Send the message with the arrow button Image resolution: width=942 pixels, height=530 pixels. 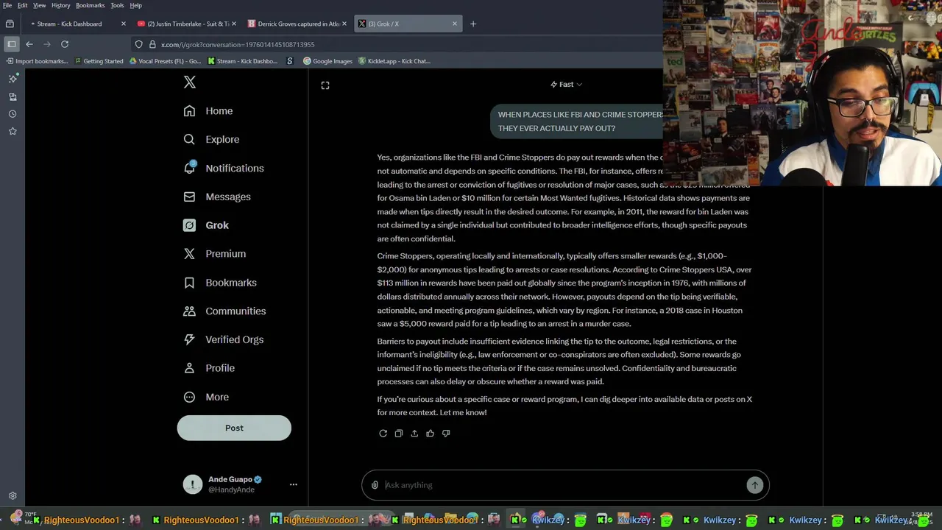754,485
